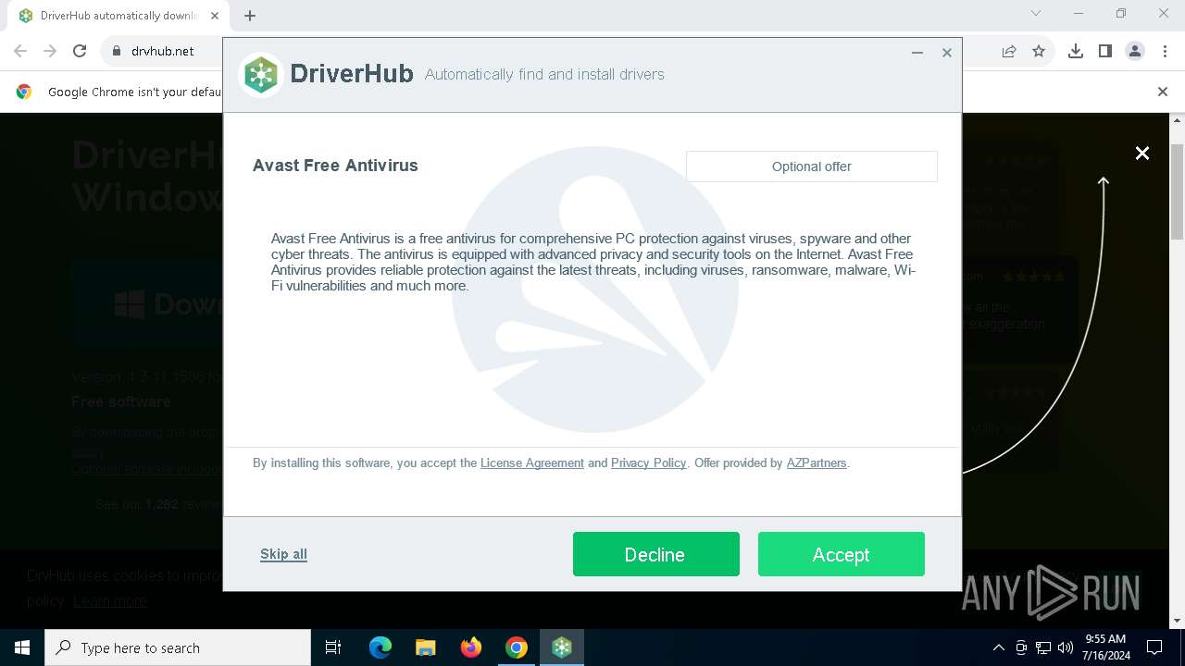
Task: Accept the Avast Free Antivirus offer
Action: click(841, 554)
